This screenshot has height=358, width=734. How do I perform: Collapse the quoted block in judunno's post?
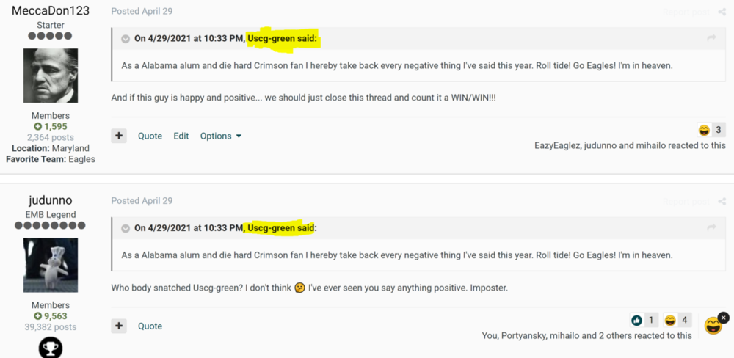click(x=126, y=228)
